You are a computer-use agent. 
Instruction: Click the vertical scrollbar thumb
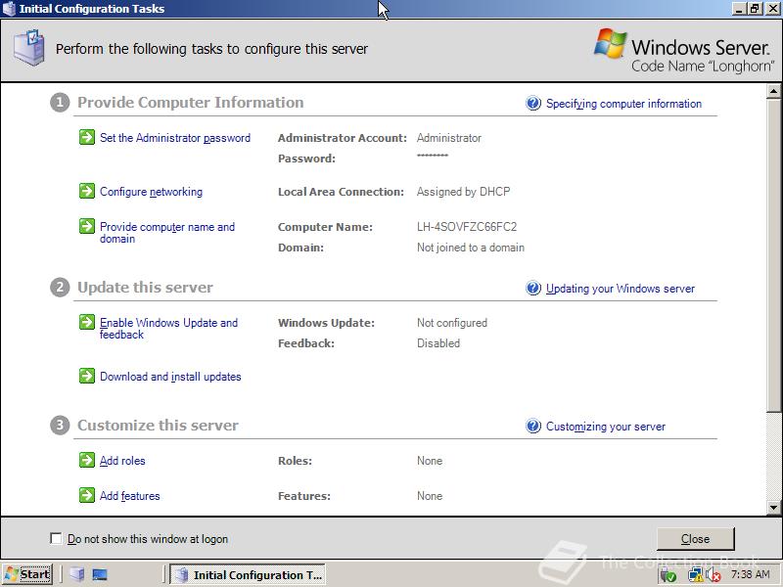point(773,254)
